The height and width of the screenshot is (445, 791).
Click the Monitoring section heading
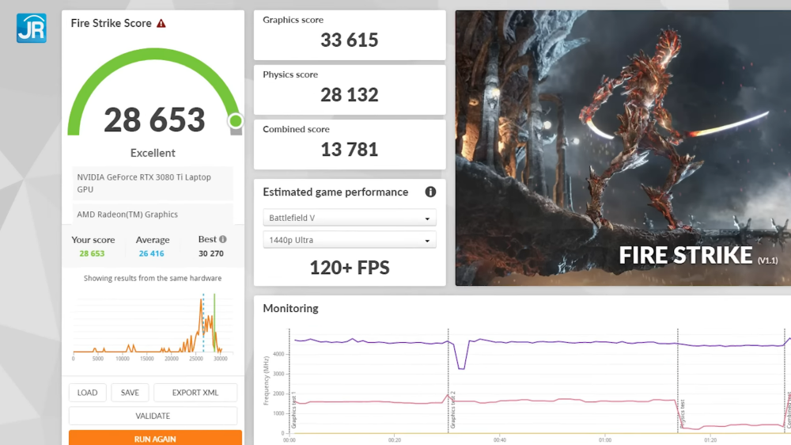coord(290,308)
